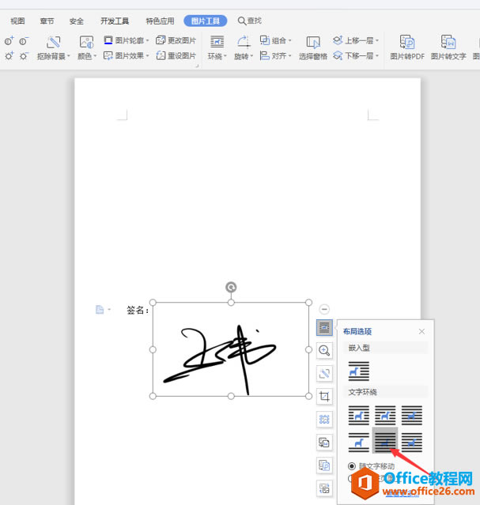The width and height of the screenshot is (480, 505).
Task: Click 布局选项 panel title
Action: coord(357,331)
